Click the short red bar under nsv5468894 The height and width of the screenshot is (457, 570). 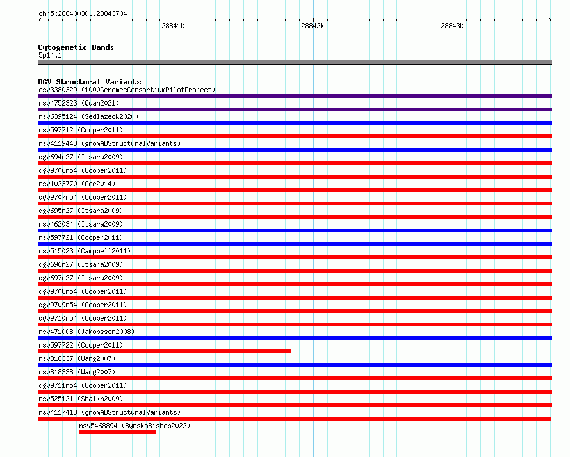(x=117, y=432)
